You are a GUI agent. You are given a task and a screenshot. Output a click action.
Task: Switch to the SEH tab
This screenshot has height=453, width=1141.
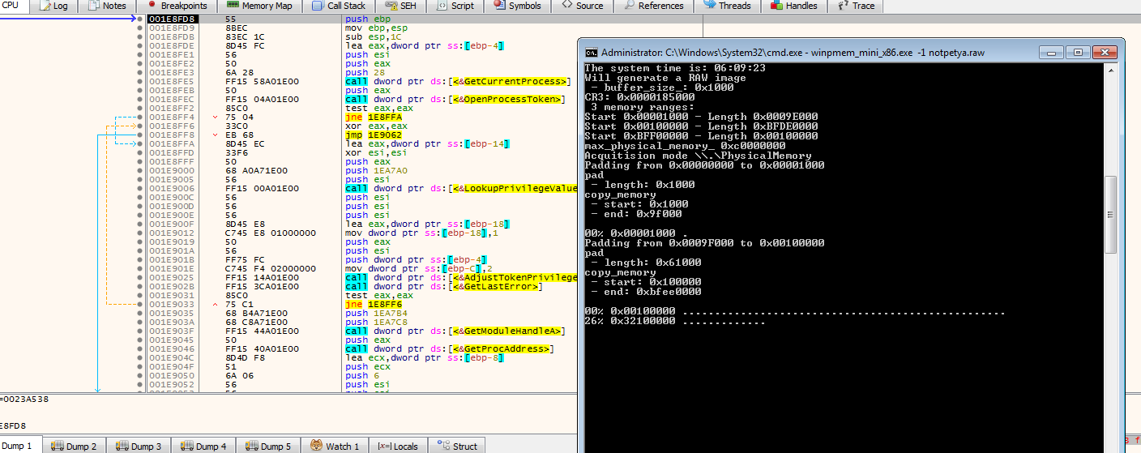point(400,6)
